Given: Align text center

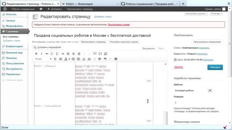Looking at the screenshot, I should pyautogui.click(x=73, y=54).
